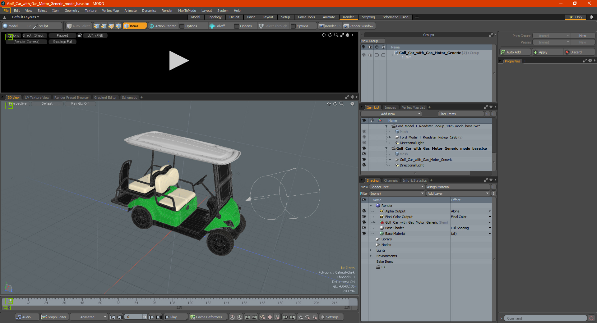Maximize the Groups panel

491,35
